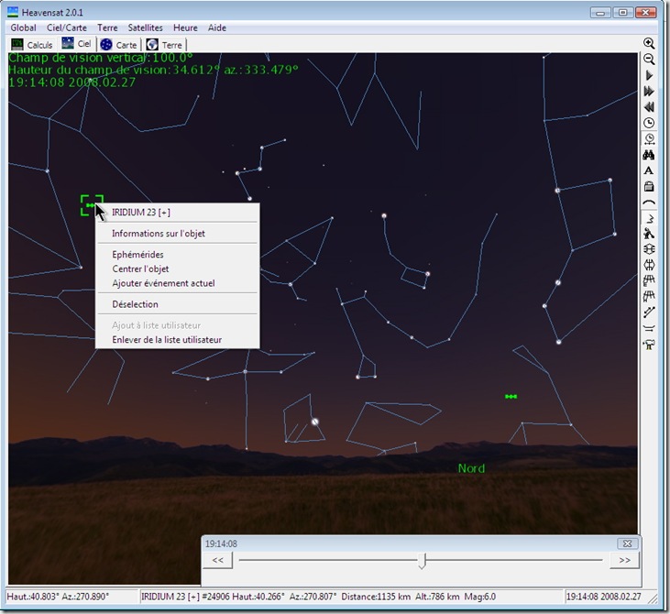Open the Satellites menu
Viewport: 670px width, 614px height.
coord(146,27)
